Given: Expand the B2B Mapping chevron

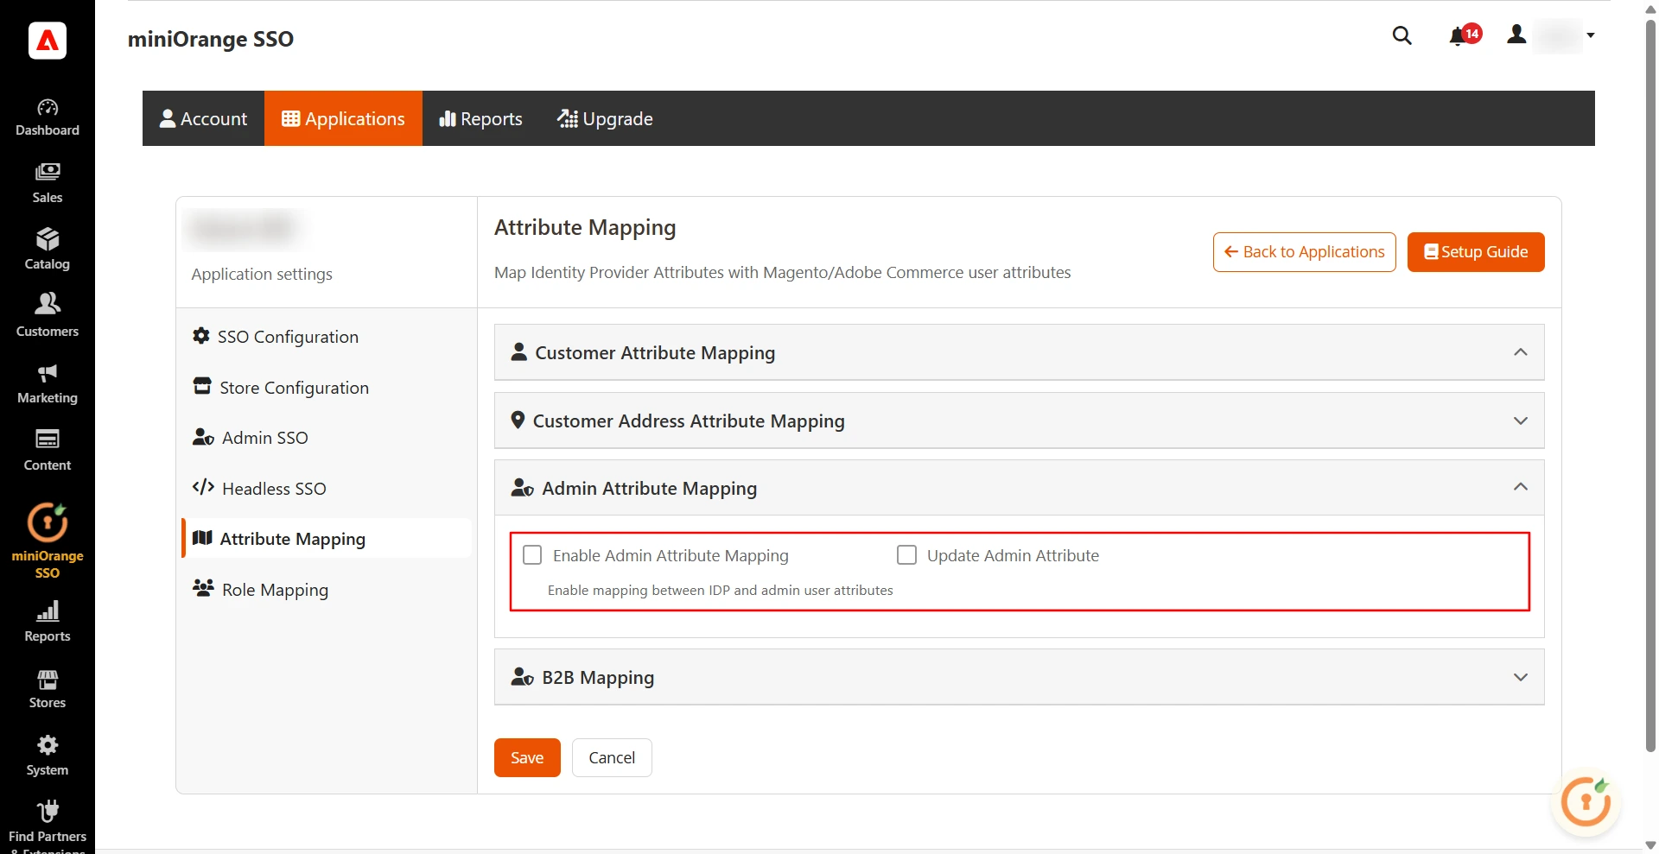Looking at the screenshot, I should tap(1521, 677).
